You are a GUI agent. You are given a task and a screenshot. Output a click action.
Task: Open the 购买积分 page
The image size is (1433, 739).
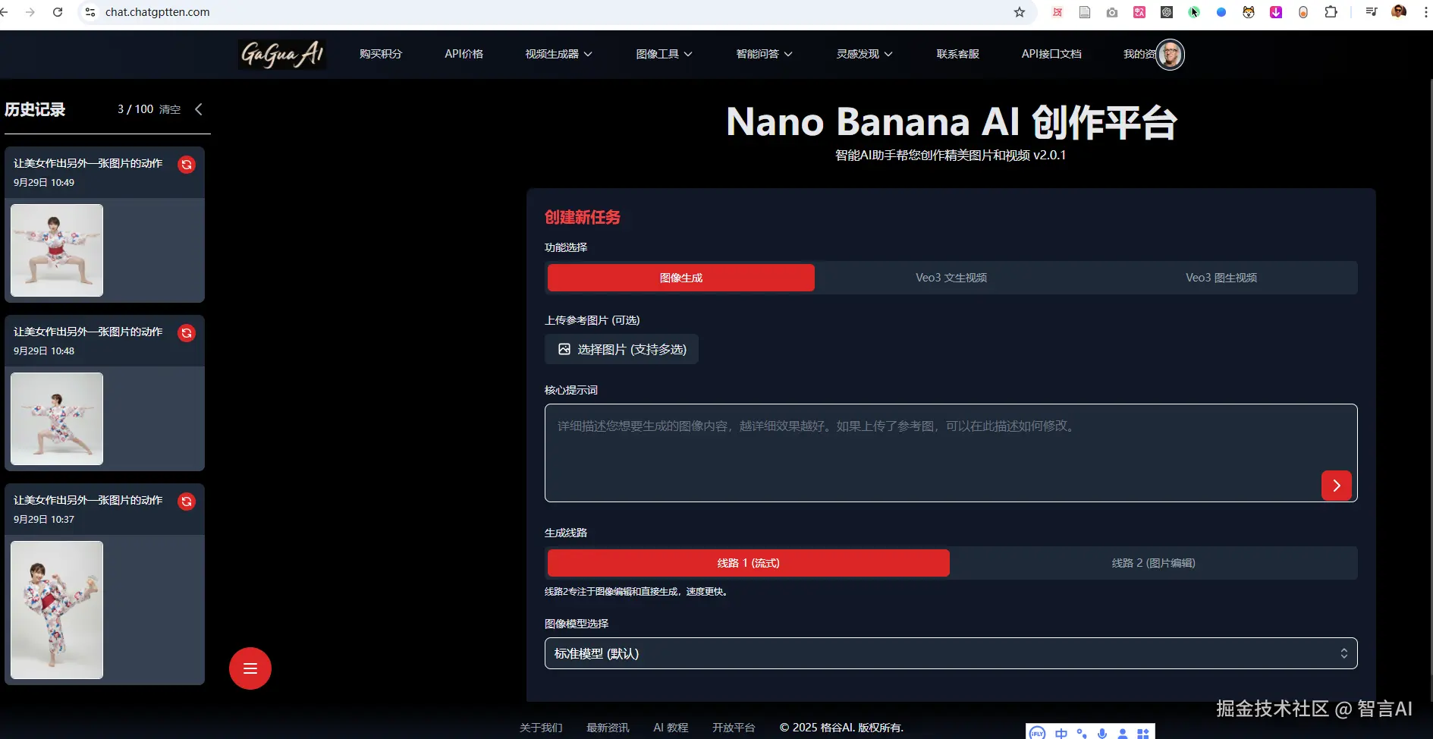point(381,54)
